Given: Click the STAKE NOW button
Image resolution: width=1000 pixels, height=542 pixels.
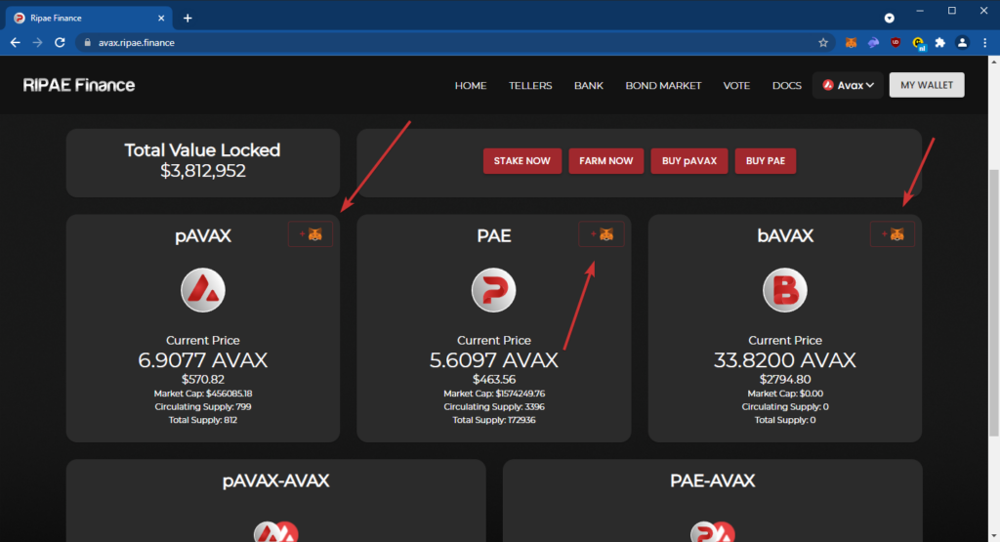Looking at the screenshot, I should coord(521,161).
